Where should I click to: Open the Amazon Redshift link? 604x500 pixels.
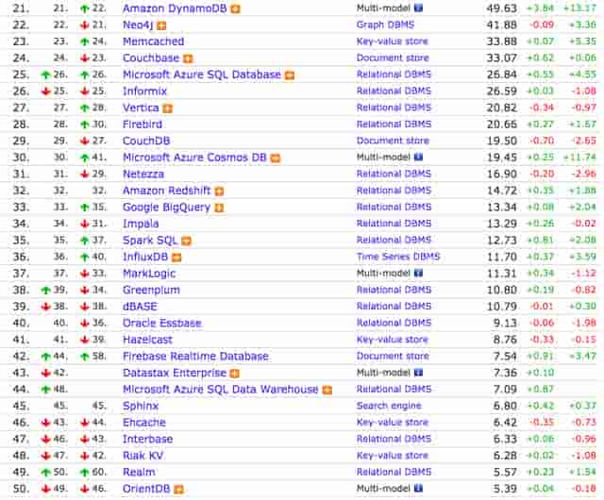167,191
